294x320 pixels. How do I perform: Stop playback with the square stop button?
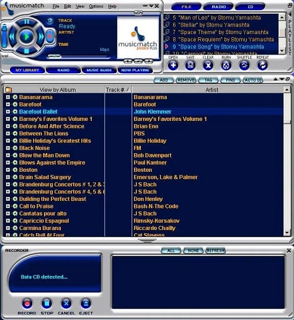pos(27,51)
